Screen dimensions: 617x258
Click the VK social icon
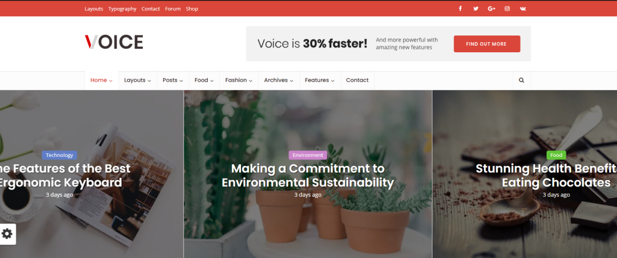(523, 8)
